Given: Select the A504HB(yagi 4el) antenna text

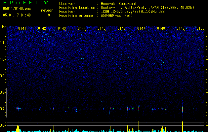Looking at the screenshot, I should coord(117,16).
